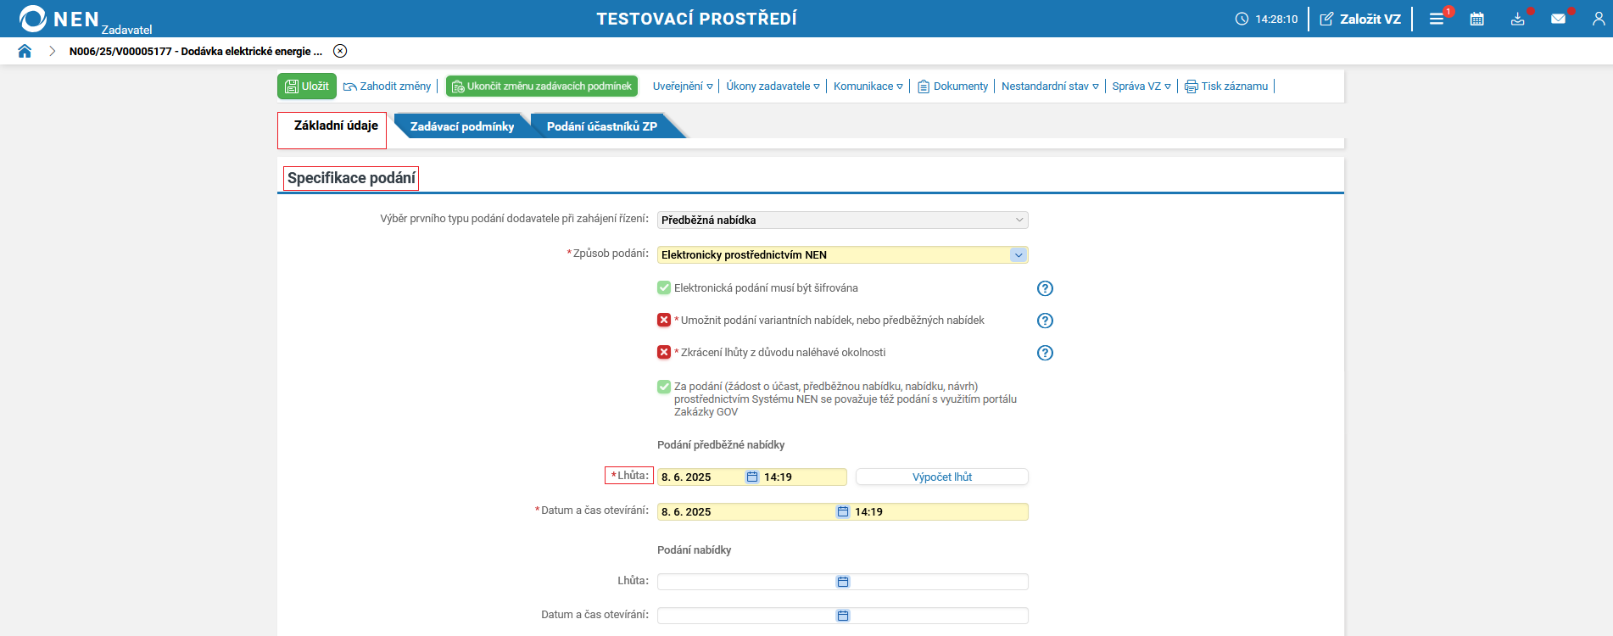Viewport: 1613px width, 636px height.
Task: Click the TESTOVACÍ PROSTŘEDÍ header text
Action: click(x=696, y=19)
